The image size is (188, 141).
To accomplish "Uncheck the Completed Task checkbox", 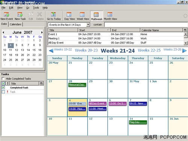I will [x=3, y=87].
